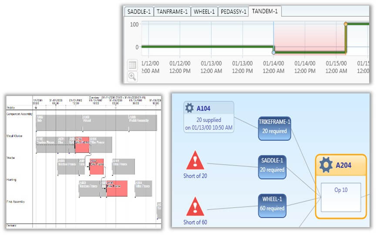Click the orange data point on the chart line

point(346,24)
